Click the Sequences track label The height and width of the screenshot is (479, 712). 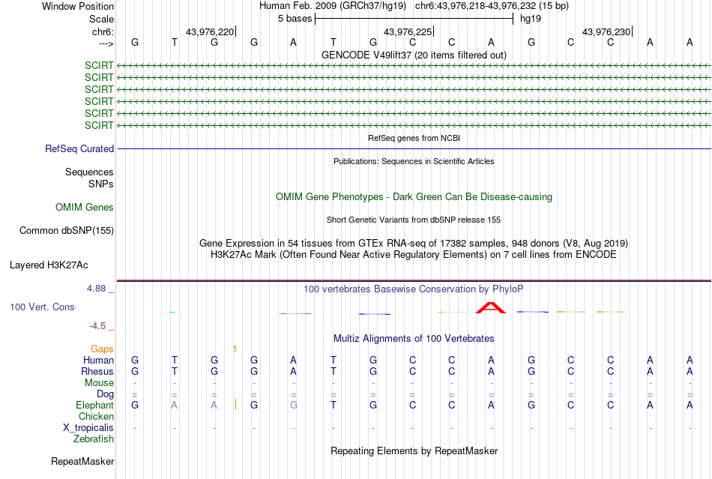tap(89, 172)
